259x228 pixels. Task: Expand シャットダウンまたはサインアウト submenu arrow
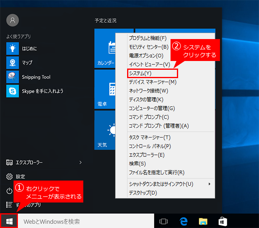[210, 184]
